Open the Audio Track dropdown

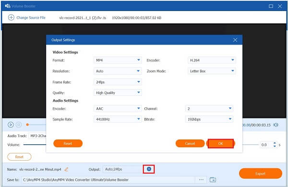point(37,136)
